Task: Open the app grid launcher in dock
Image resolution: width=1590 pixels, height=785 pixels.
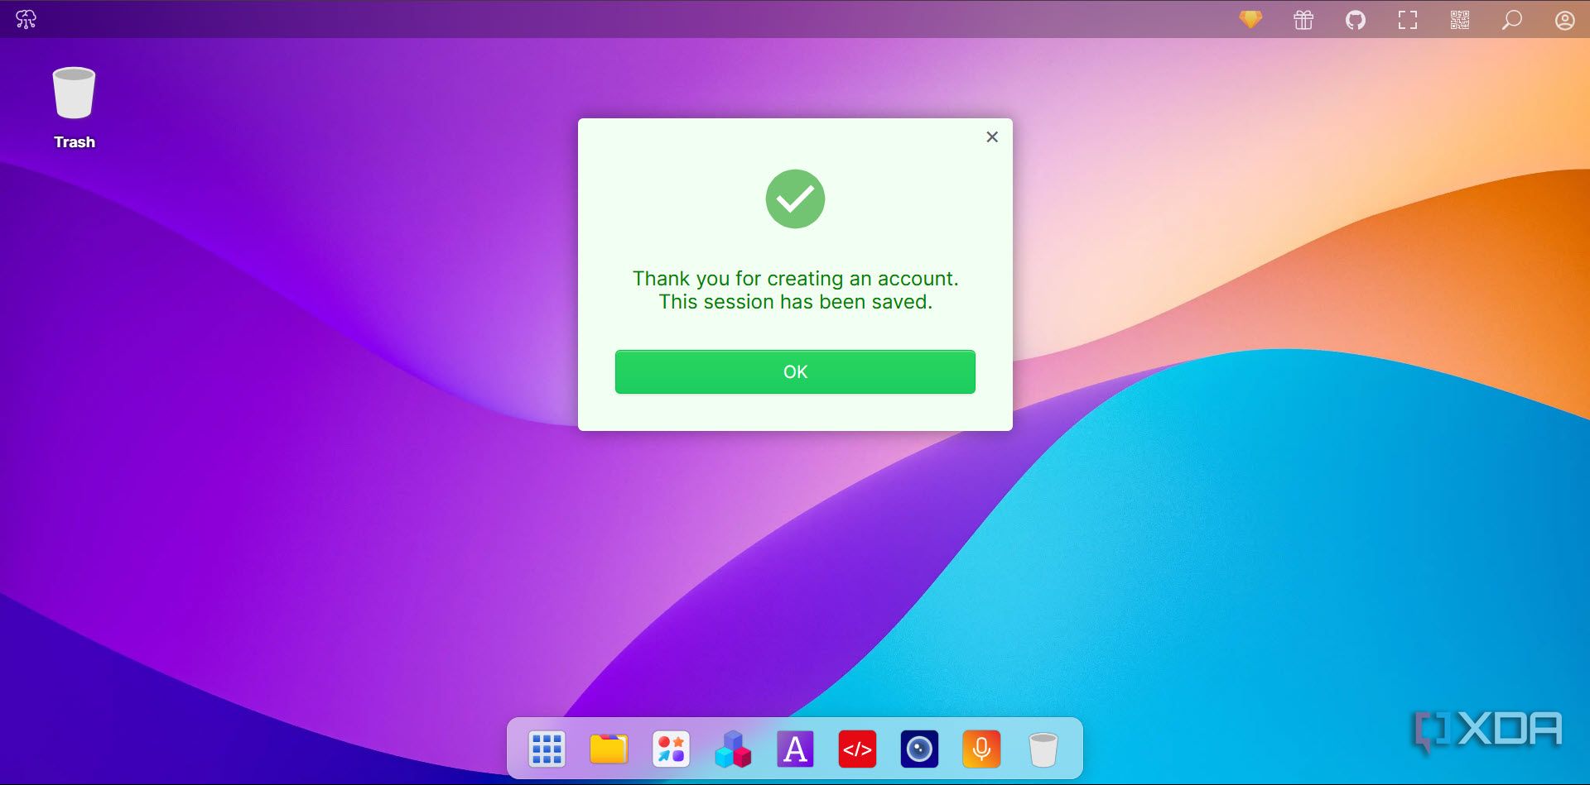Action: point(547,749)
